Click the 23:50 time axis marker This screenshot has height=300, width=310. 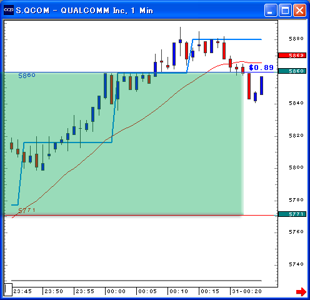point(54,291)
